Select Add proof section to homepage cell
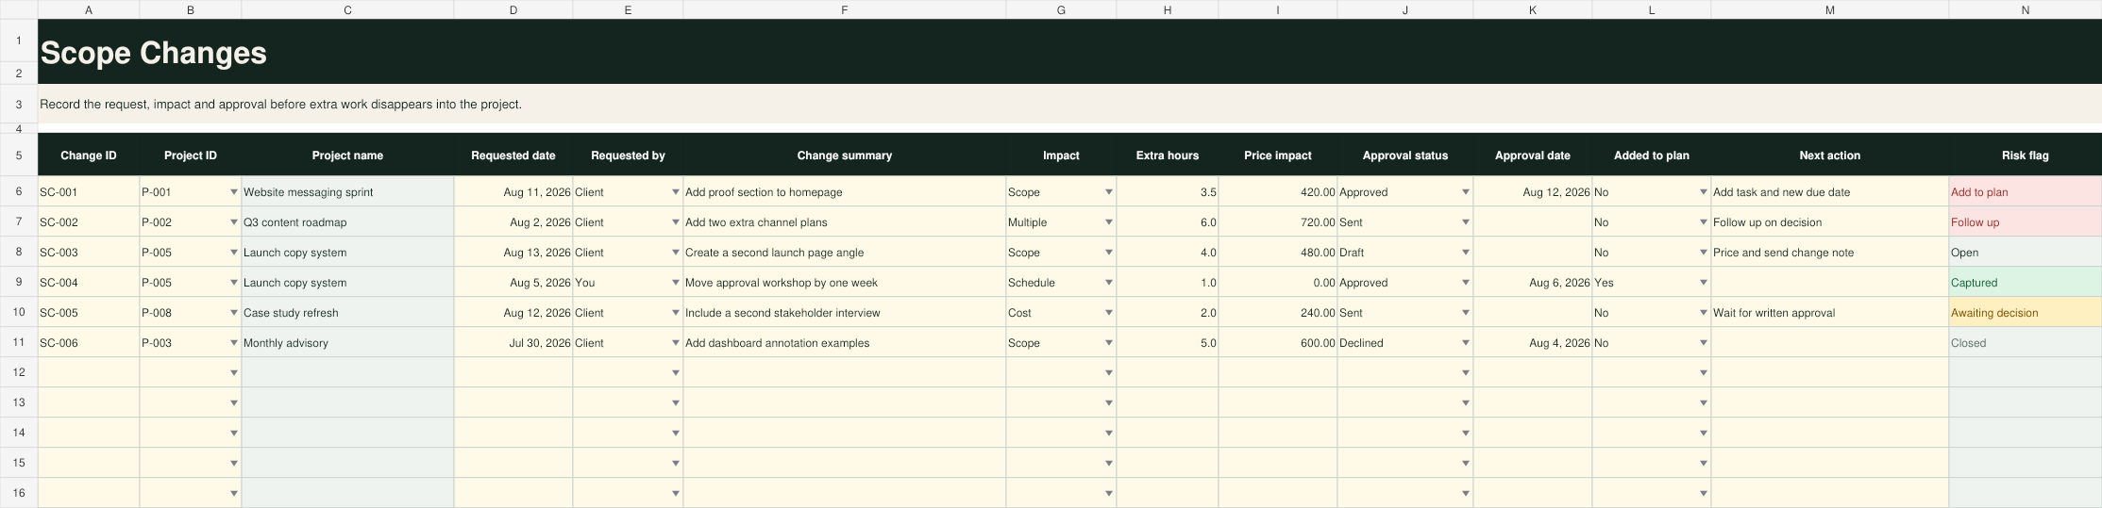 pos(845,192)
